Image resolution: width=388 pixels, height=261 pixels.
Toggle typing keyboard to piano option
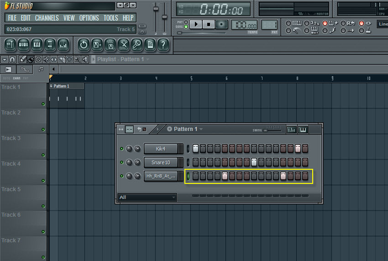[x=288, y=23]
